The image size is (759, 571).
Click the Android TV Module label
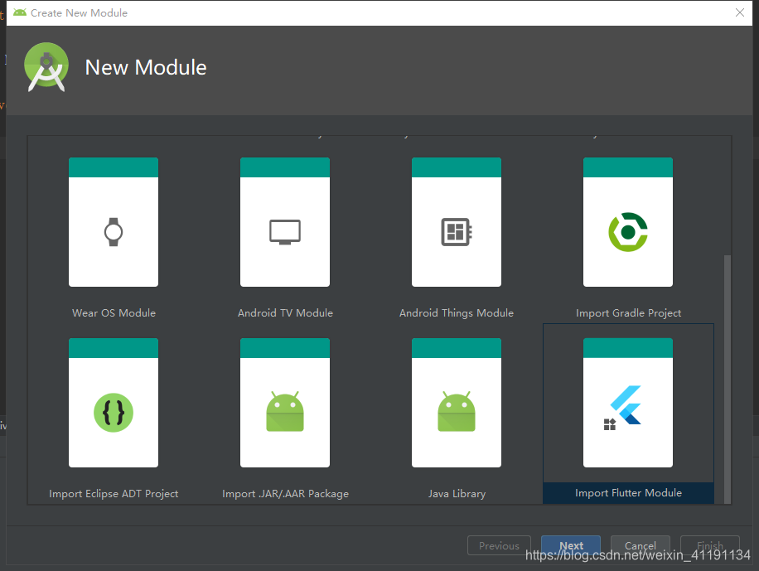point(285,313)
